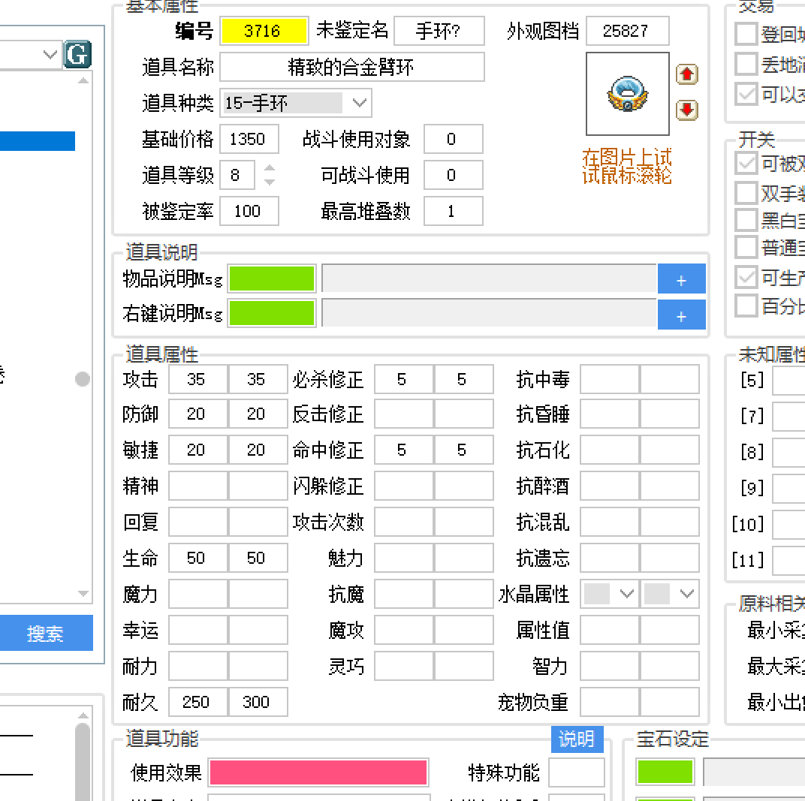
Task: Click the 基础价格 field 1350
Action: (x=249, y=139)
